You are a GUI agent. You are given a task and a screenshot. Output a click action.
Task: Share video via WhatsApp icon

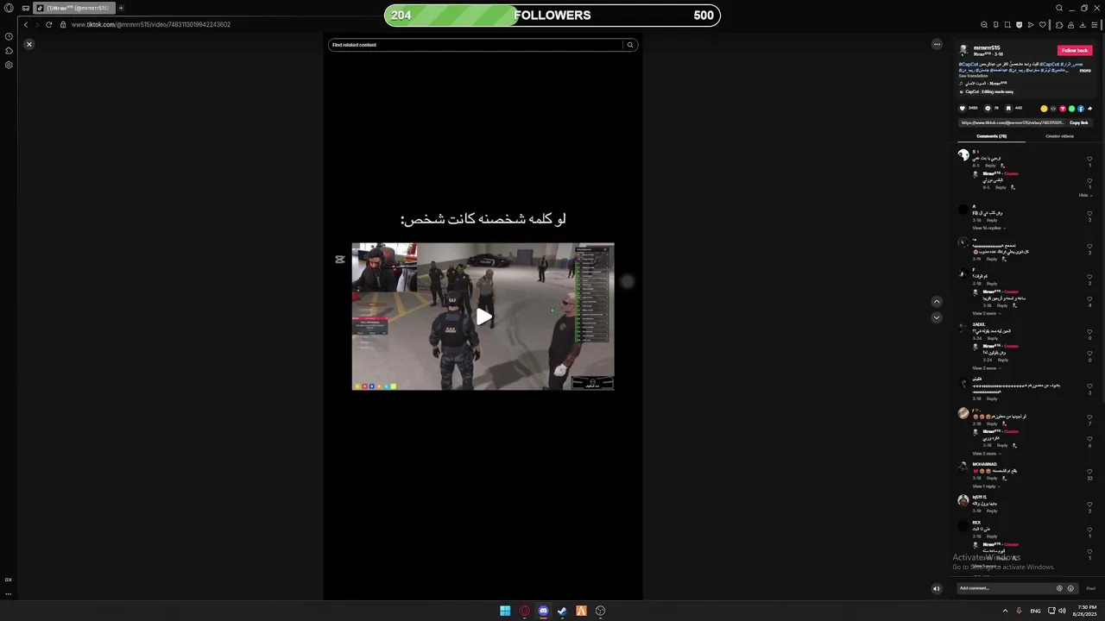pos(1071,109)
